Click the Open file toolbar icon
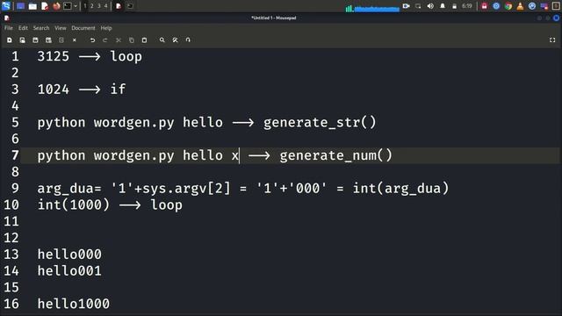562x316 pixels. click(22, 40)
